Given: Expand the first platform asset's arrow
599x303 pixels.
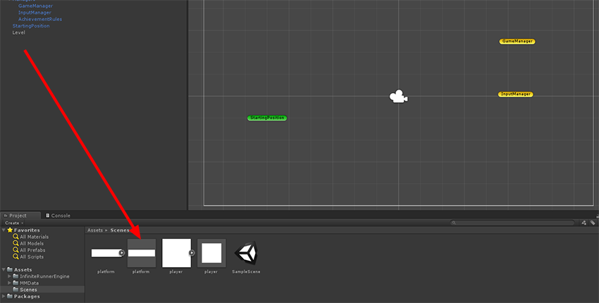Looking at the screenshot, I should point(121,253).
